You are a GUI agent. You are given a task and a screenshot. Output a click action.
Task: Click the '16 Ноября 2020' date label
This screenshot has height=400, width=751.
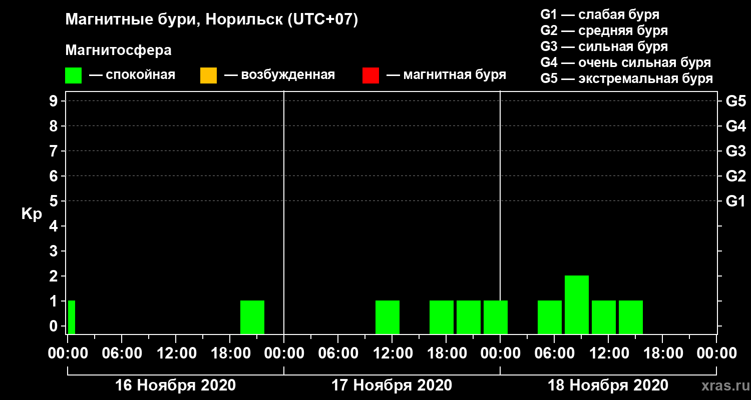(175, 385)
